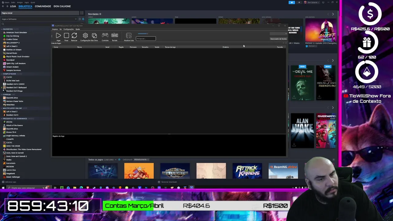Go forward with Steam forward arrow
Screen dimensions: 393x221
coord(7,6)
